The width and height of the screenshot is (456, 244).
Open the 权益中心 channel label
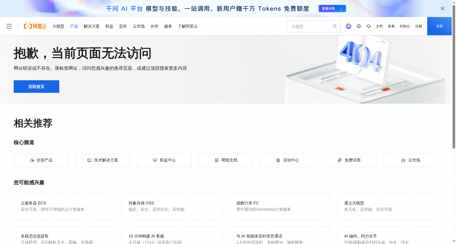pyautogui.click(x=168, y=160)
